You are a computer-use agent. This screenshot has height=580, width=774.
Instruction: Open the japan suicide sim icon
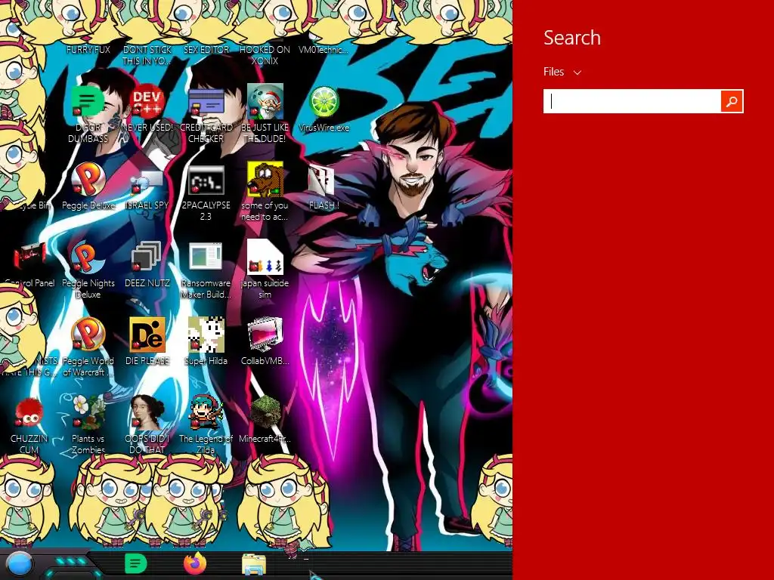(265, 257)
